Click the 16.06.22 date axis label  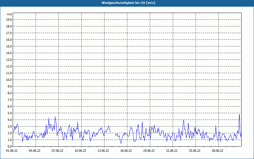[126, 151]
